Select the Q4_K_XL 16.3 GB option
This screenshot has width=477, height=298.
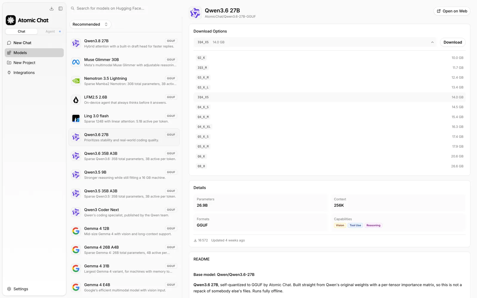pos(329,127)
